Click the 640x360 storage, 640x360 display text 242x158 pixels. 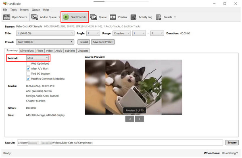(45, 115)
